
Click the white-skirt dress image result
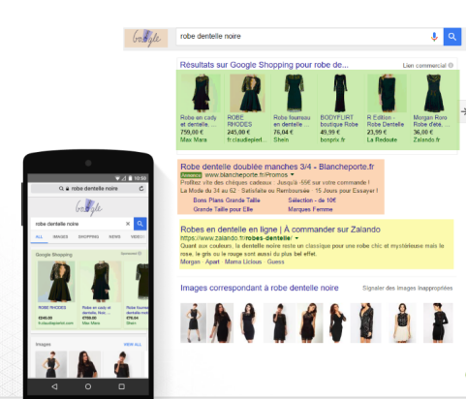pyautogui.click(x=402, y=322)
